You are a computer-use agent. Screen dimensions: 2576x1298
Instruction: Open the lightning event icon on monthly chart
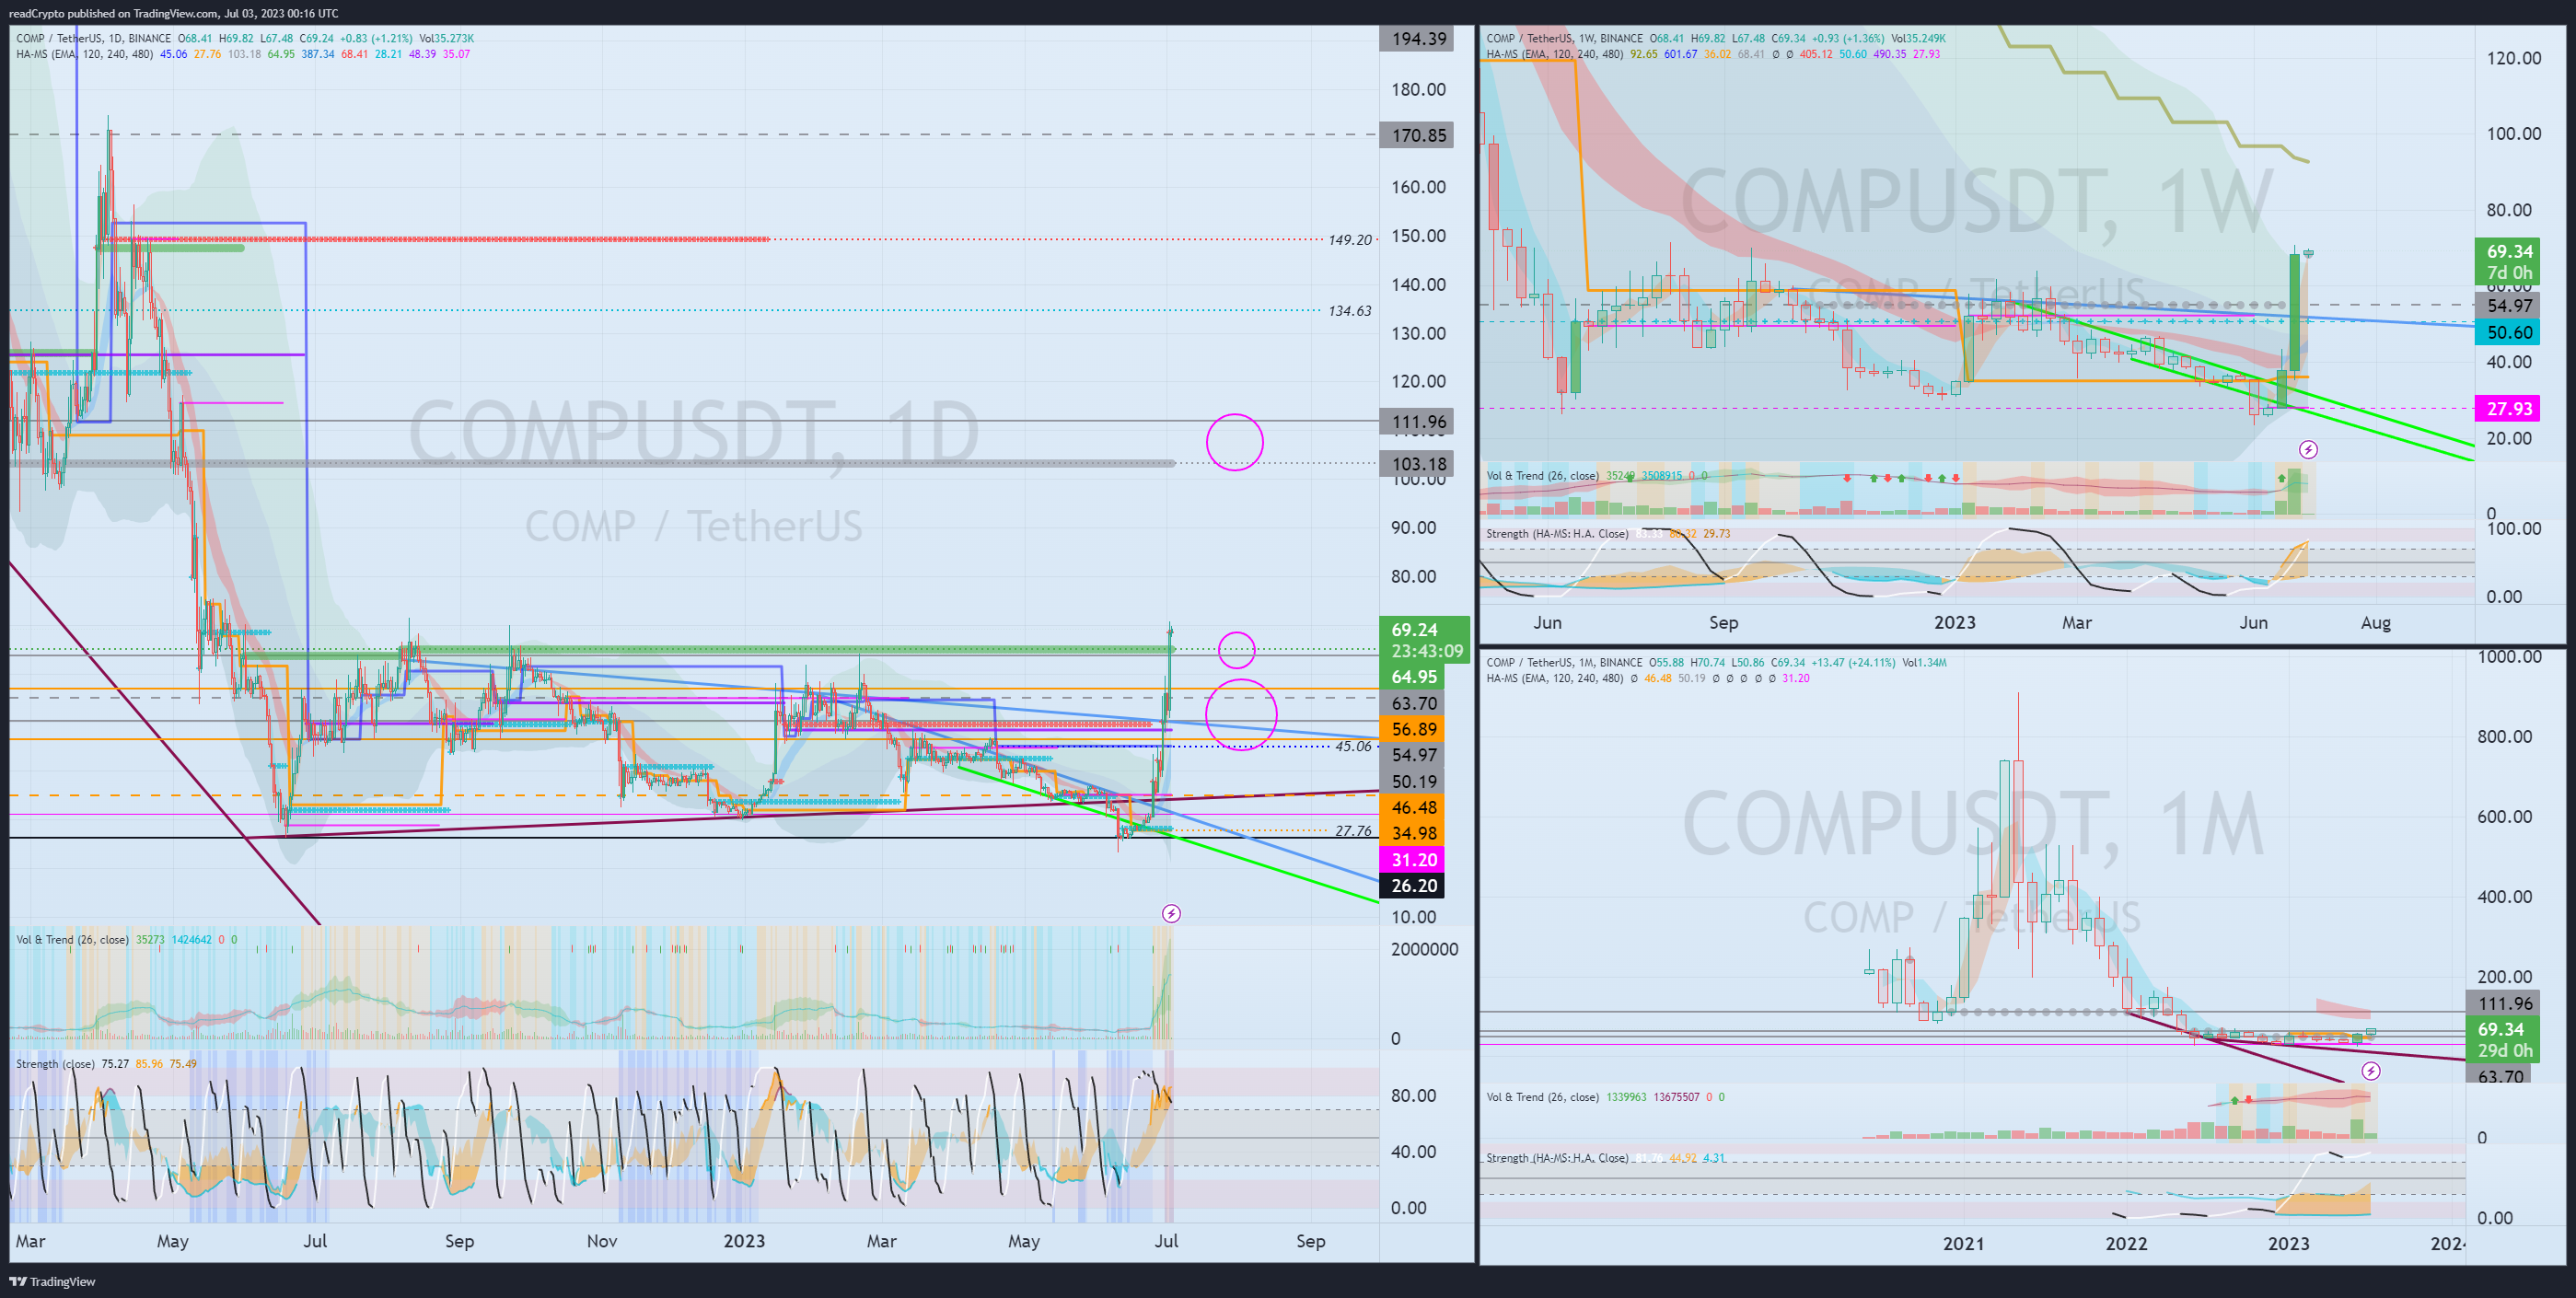point(2371,1071)
